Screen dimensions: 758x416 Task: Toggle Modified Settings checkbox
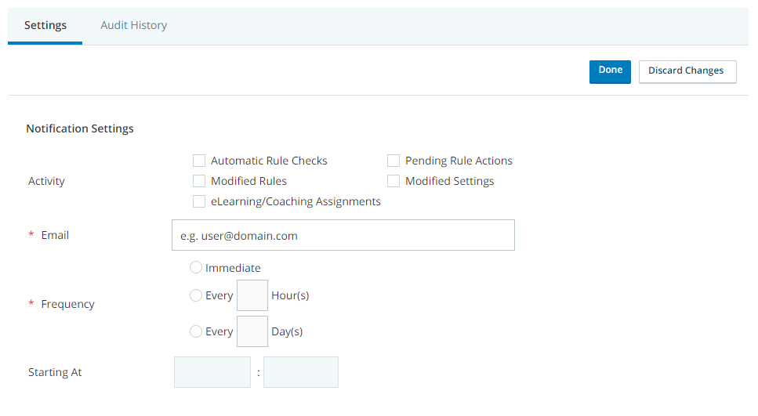click(394, 181)
